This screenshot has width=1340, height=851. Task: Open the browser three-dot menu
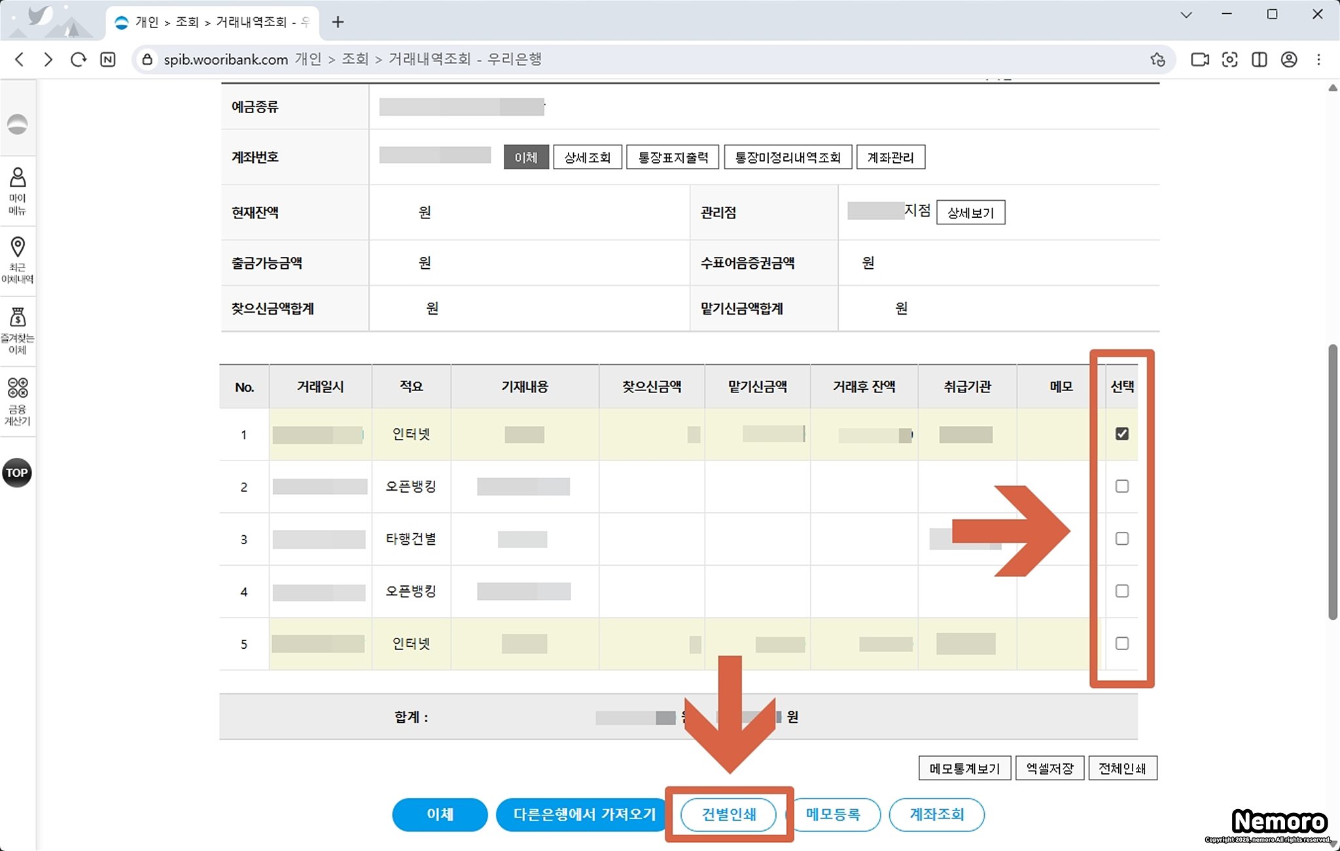1318,60
